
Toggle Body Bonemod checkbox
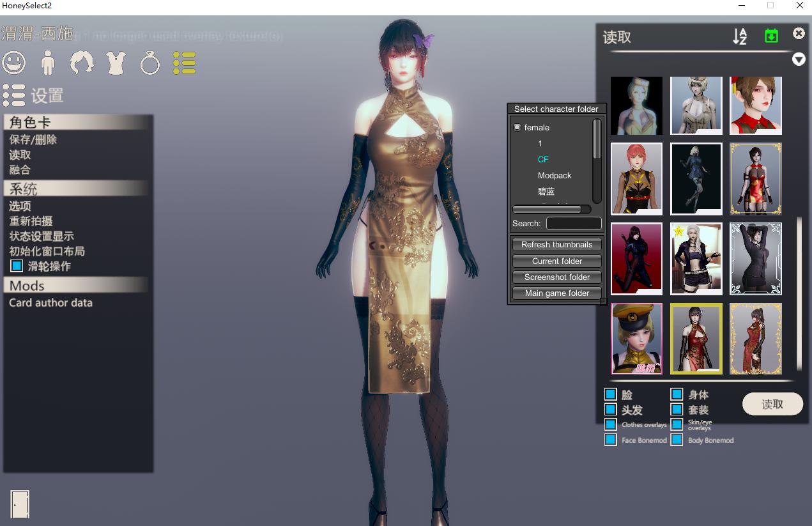pos(677,440)
